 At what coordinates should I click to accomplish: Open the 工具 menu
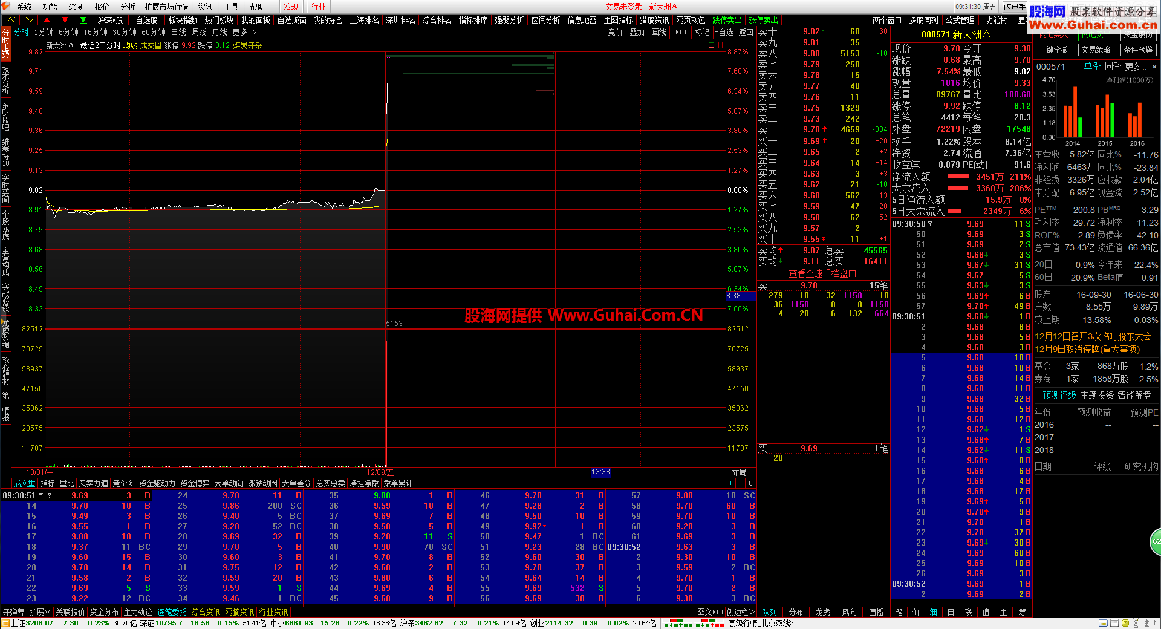[232, 7]
